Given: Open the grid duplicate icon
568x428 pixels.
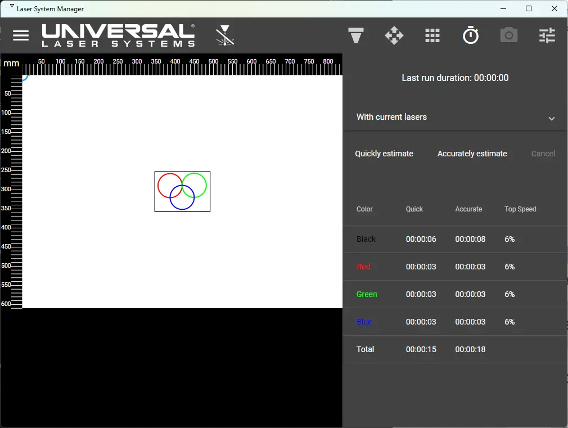Looking at the screenshot, I should tap(432, 35).
